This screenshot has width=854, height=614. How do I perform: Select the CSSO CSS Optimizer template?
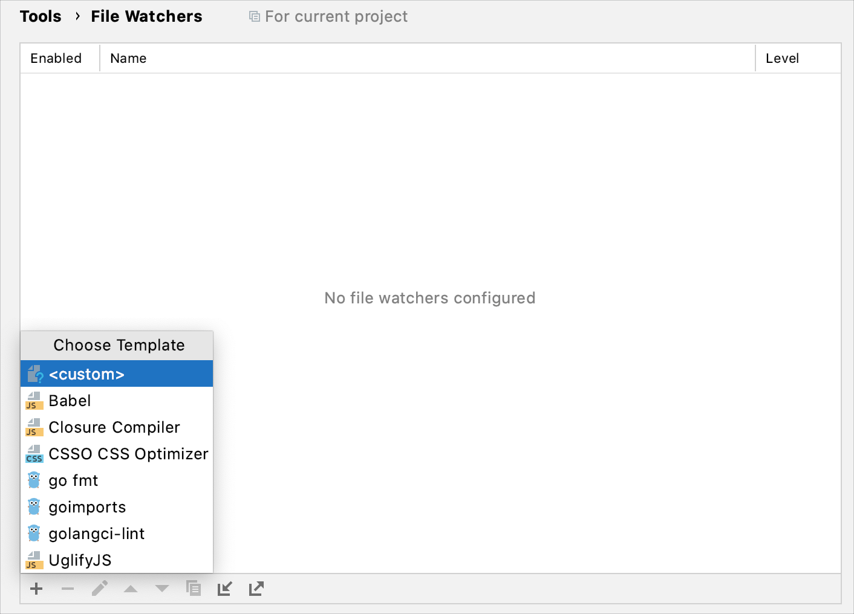pyautogui.click(x=128, y=453)
